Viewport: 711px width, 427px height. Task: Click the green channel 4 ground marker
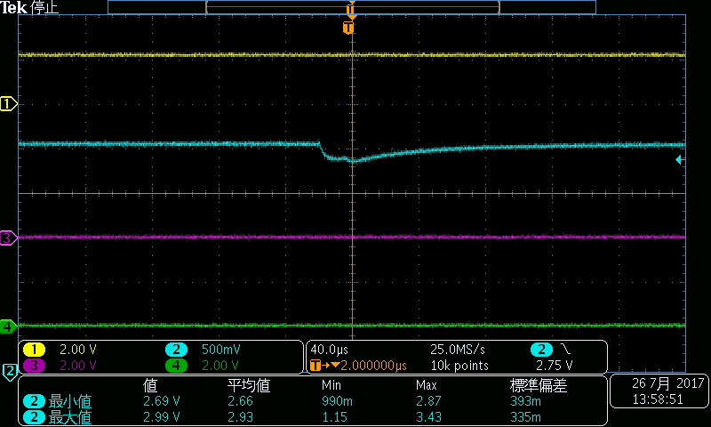pos(8,326)
